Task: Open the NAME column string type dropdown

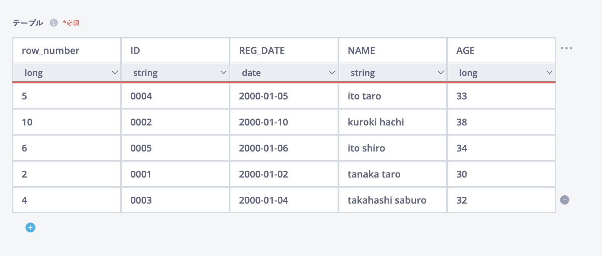Action: 393,73
